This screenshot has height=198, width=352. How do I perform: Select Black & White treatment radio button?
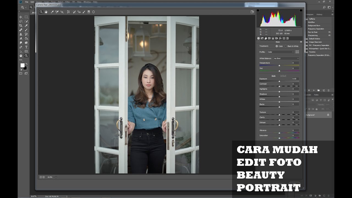[x=285, y=46]
